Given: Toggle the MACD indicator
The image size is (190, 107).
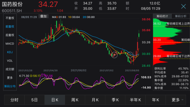Looking at the screenshot, I should point(10,44).
